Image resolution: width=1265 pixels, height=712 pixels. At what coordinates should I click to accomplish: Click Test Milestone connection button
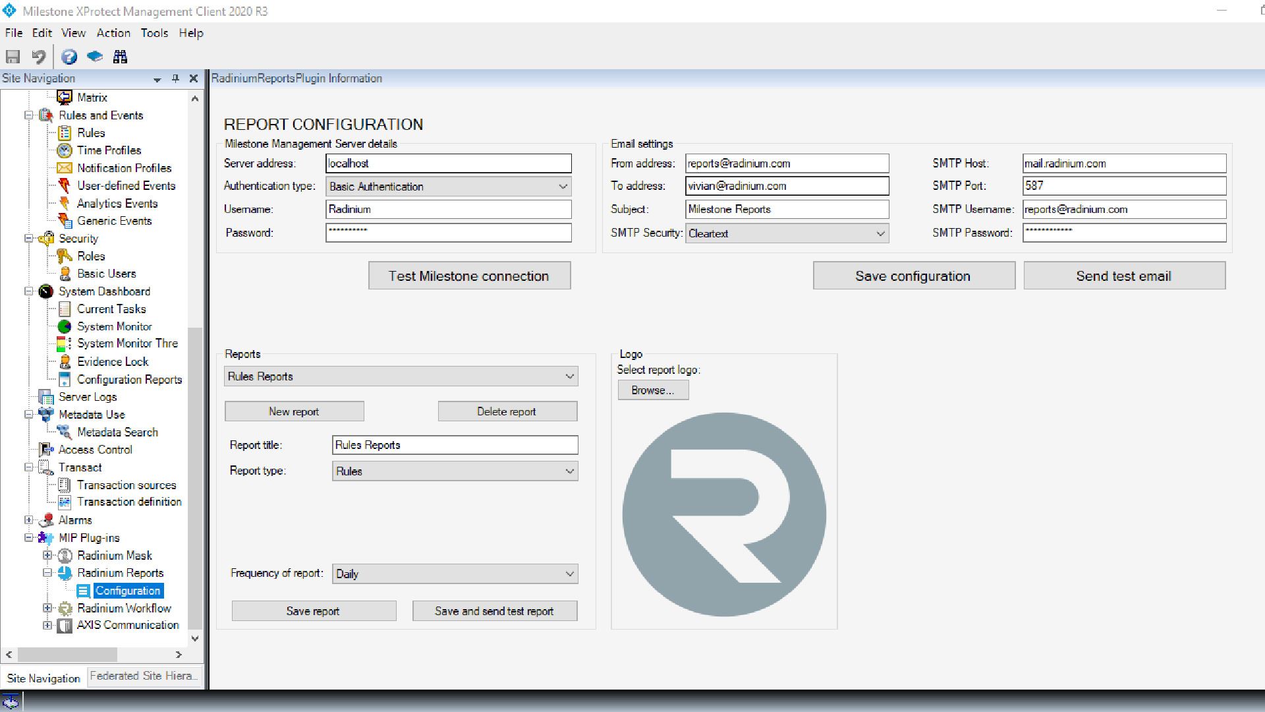pyautogui.click(x=469, y=276)
